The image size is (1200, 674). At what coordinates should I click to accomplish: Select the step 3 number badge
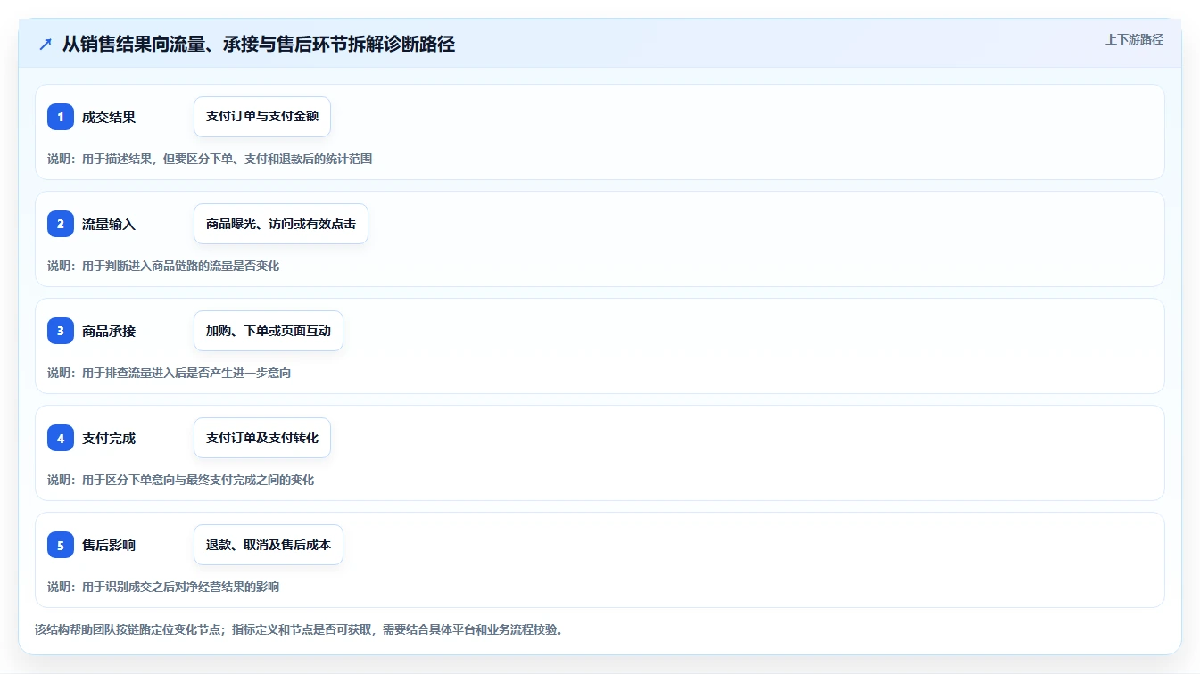(x=61, y=331)
